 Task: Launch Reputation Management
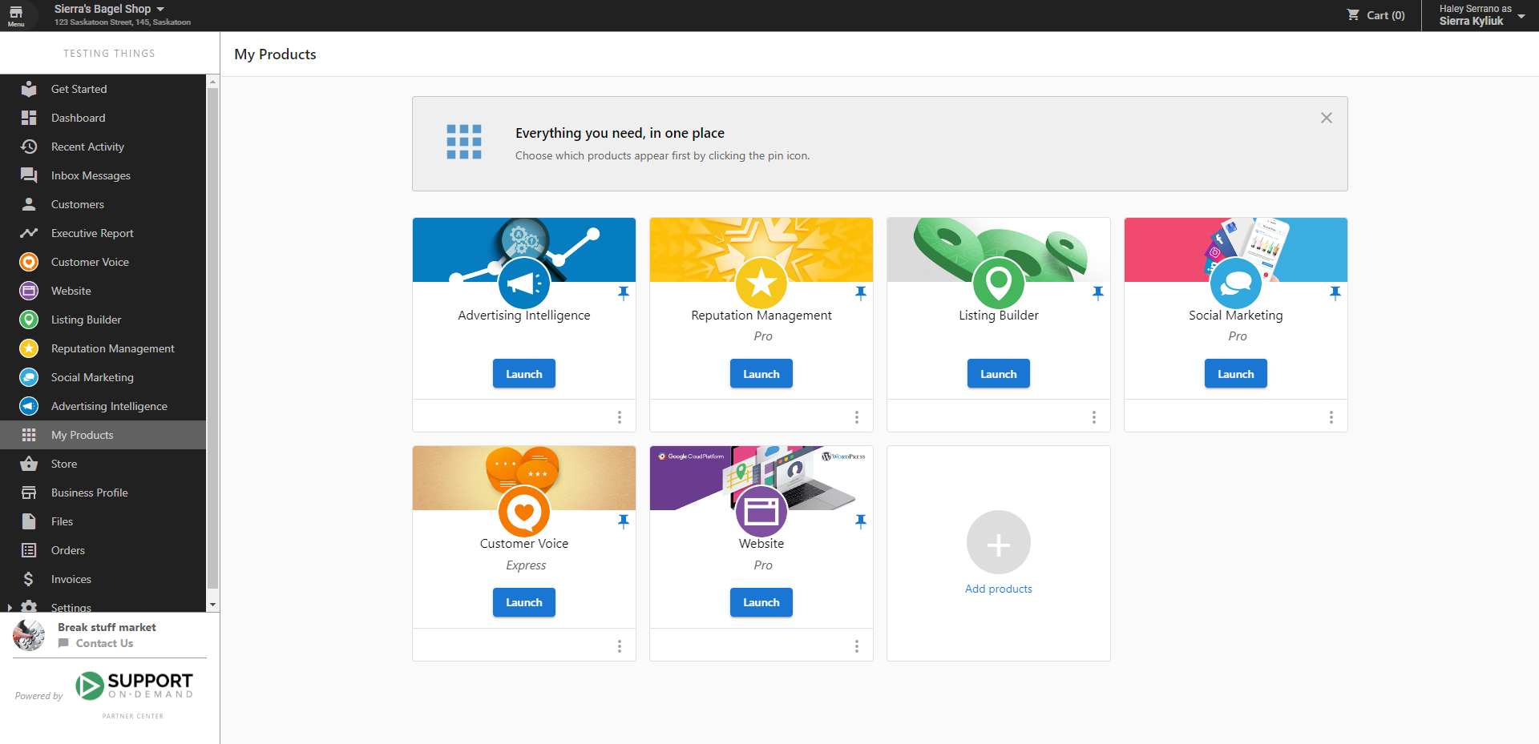click(761, 374)
